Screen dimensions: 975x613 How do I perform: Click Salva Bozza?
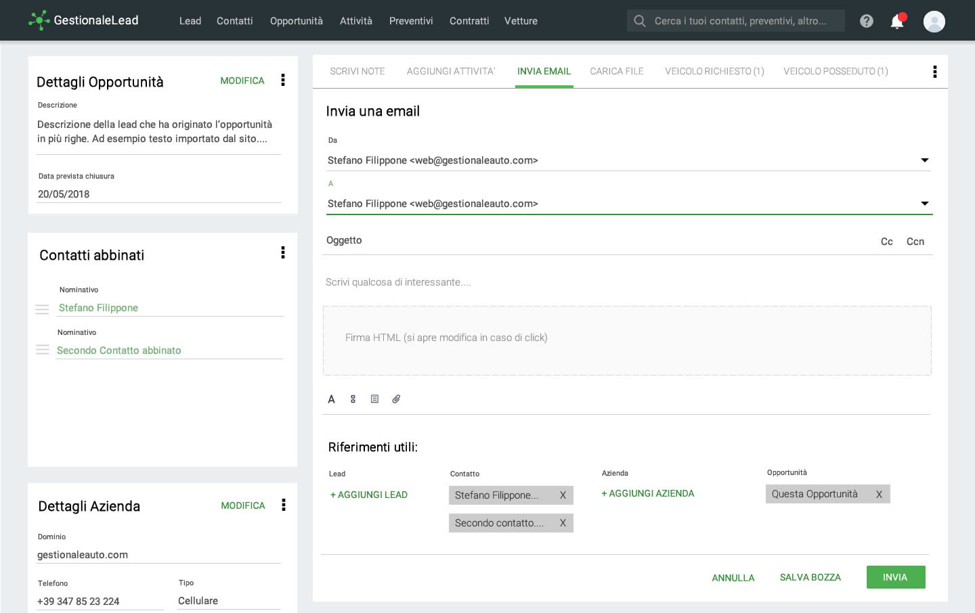click(x=810, y=577)
